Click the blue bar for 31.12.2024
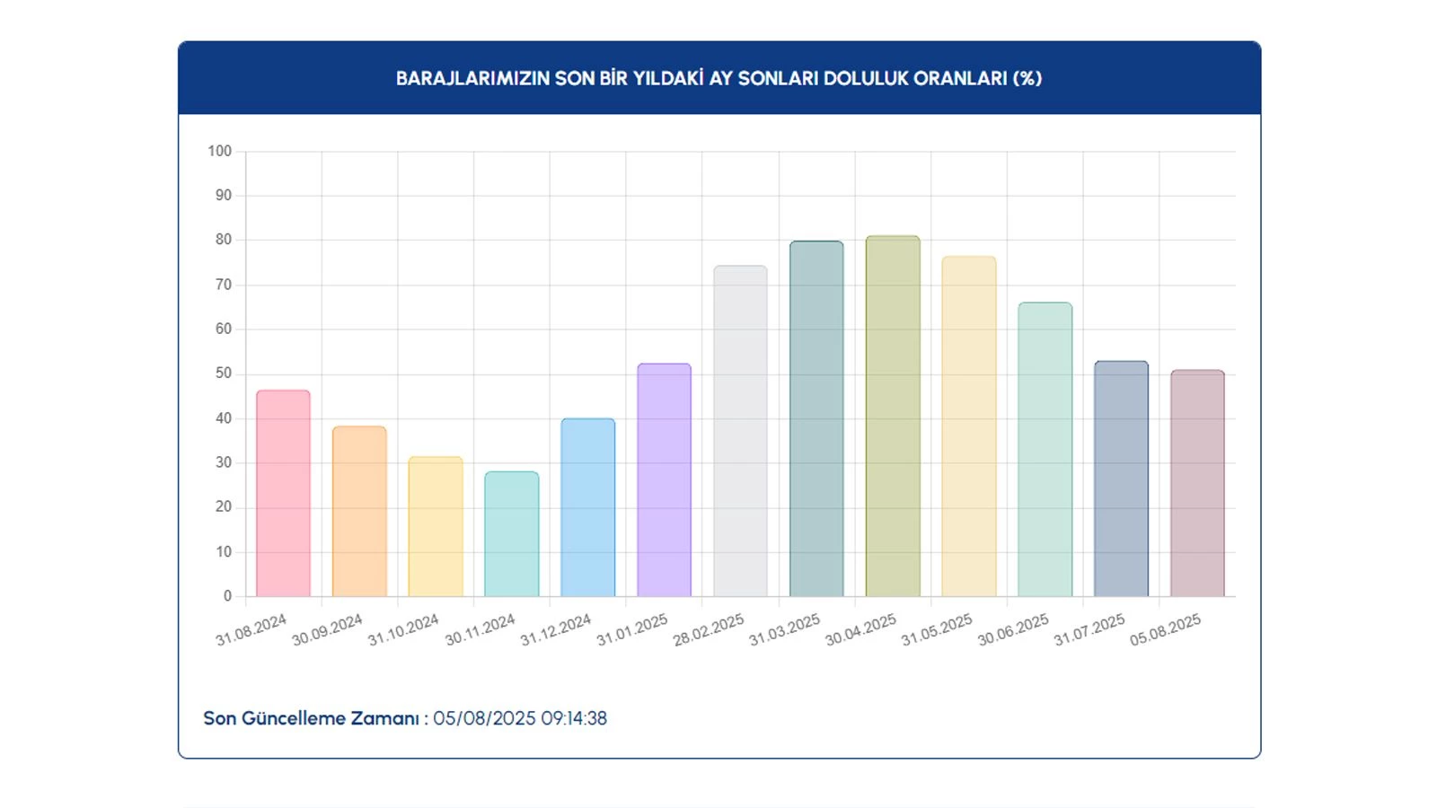Image resolution: width=1437 pixels, height=808 pixels. [588, 507]
